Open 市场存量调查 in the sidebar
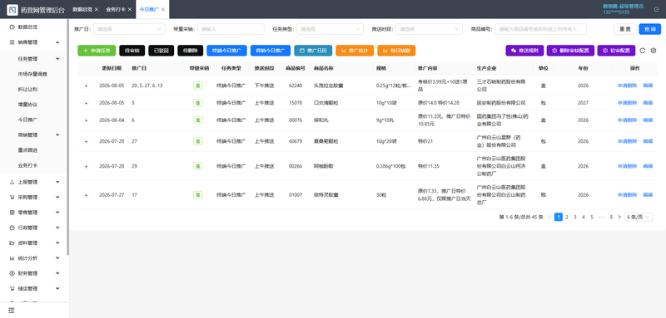The height and width of the screenshot is (318, 666). tap(32, 74)
